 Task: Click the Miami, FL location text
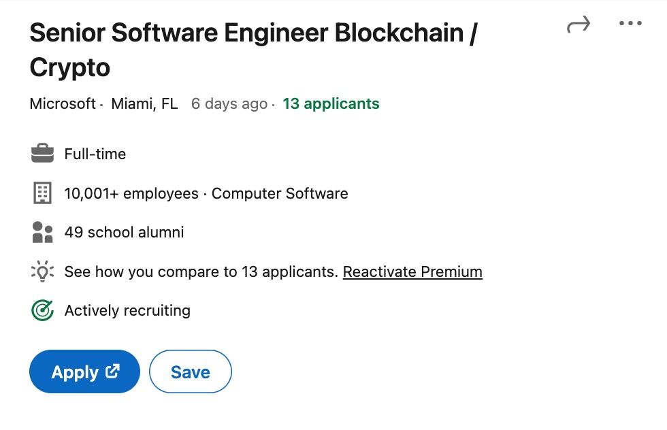144,104
